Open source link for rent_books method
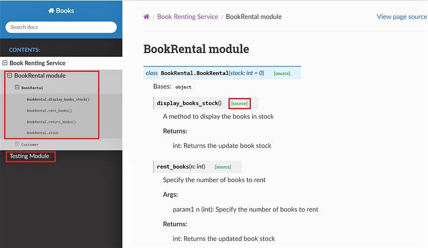Screen dimensions: 428x248 223,167
